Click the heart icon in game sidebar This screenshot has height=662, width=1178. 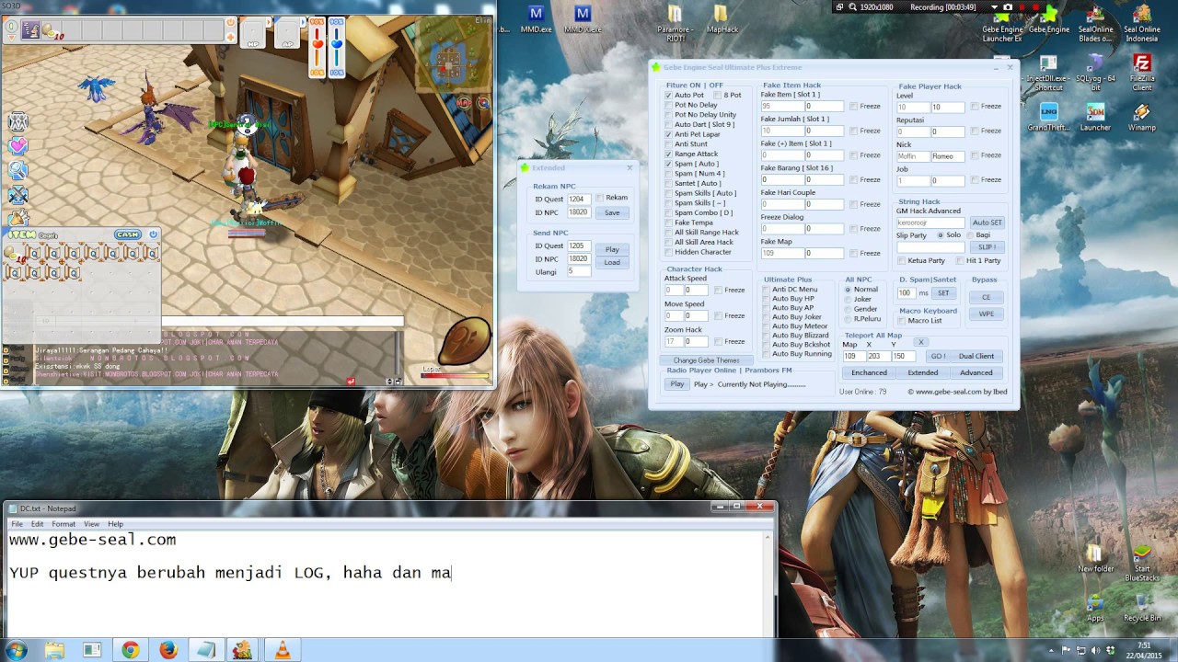point(17,145)
